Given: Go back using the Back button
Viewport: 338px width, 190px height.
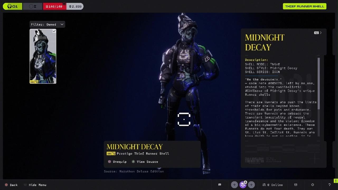Looking at the screenshot, I should pos(11,185).
